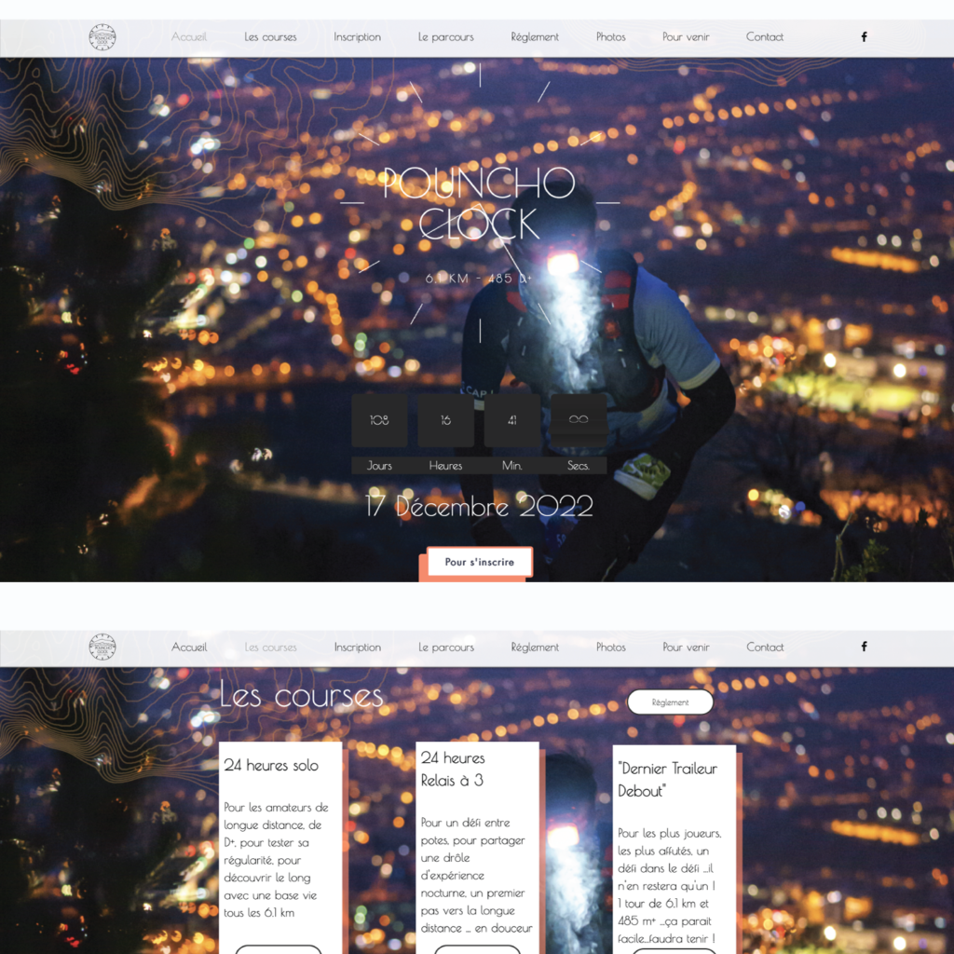Go to Inscription in the lower navigation bar
The image size is (954, 954).
point(358,647)
